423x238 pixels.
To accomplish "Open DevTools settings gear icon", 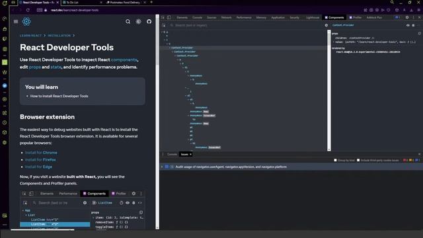I will coord(407,17).
